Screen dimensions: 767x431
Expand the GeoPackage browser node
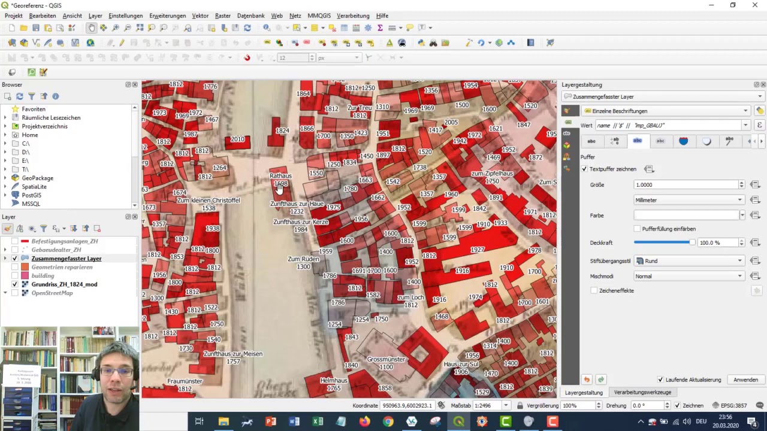(x=5, y=178)
